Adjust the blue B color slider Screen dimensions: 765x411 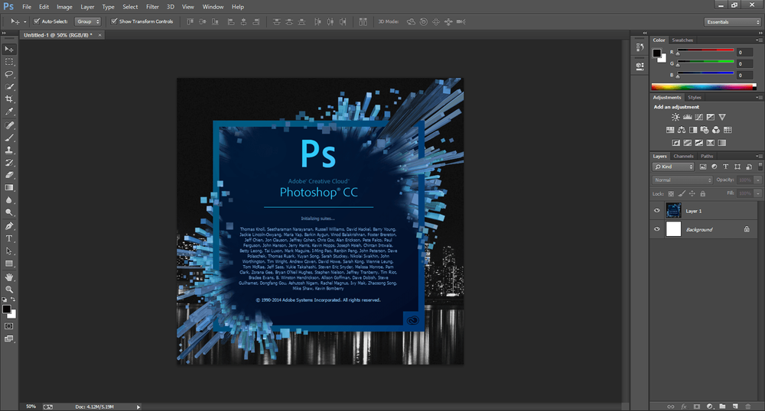[705, 75]
